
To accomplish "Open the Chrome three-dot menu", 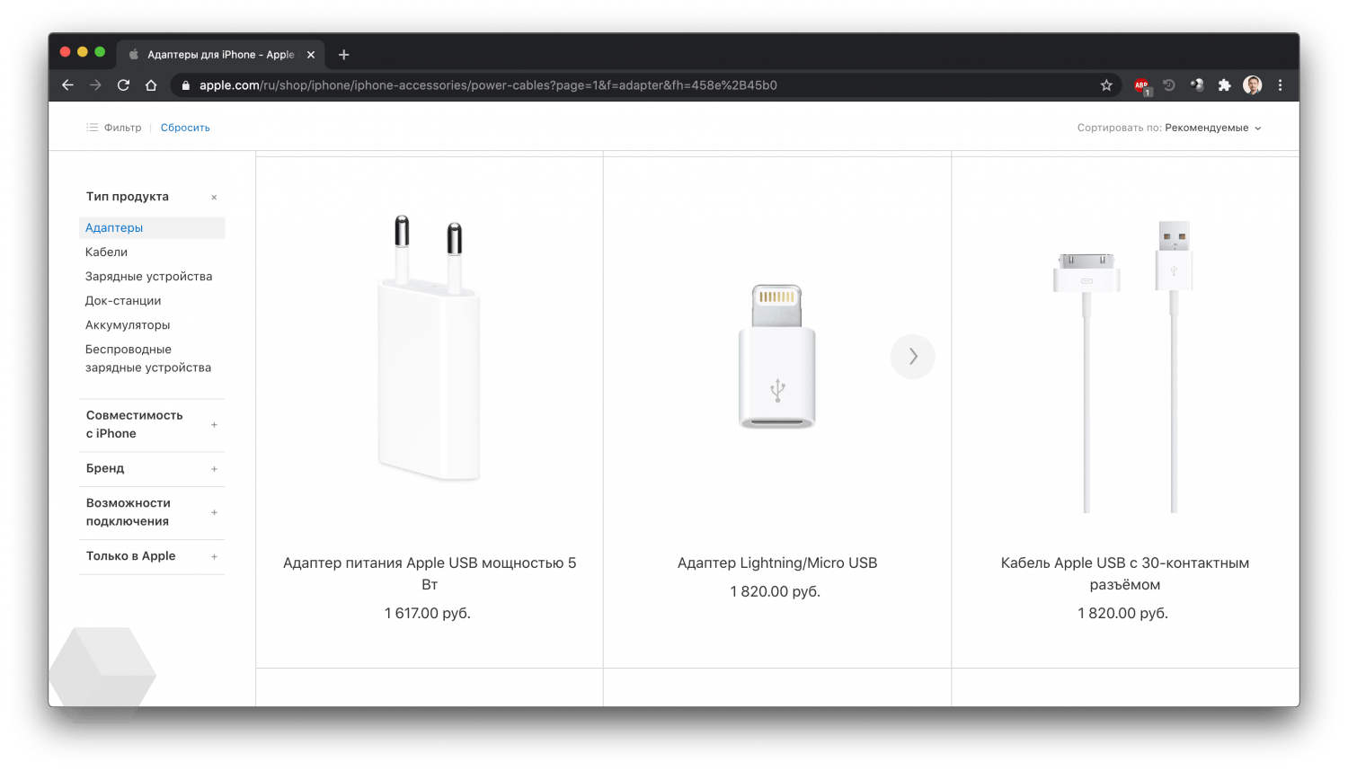I will [1281, 85].
